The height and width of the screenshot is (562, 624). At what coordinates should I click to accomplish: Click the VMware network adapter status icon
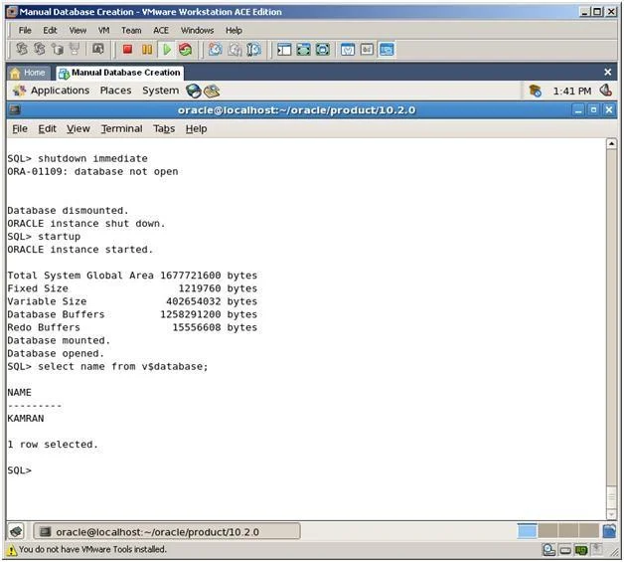click(580, 550)
